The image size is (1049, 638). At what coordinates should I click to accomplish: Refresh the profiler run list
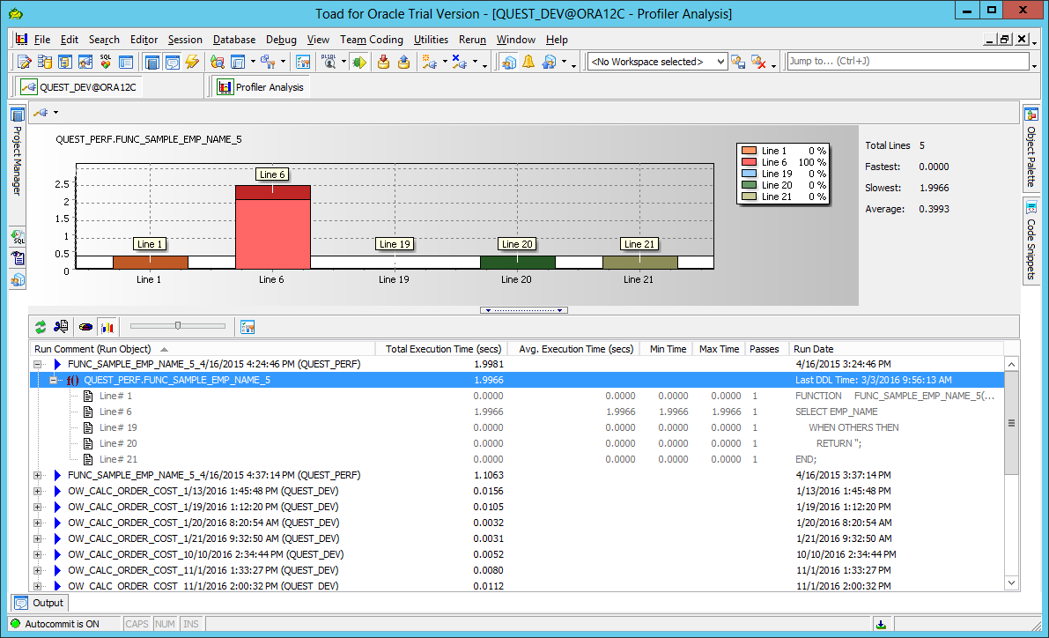pos(41,327)
